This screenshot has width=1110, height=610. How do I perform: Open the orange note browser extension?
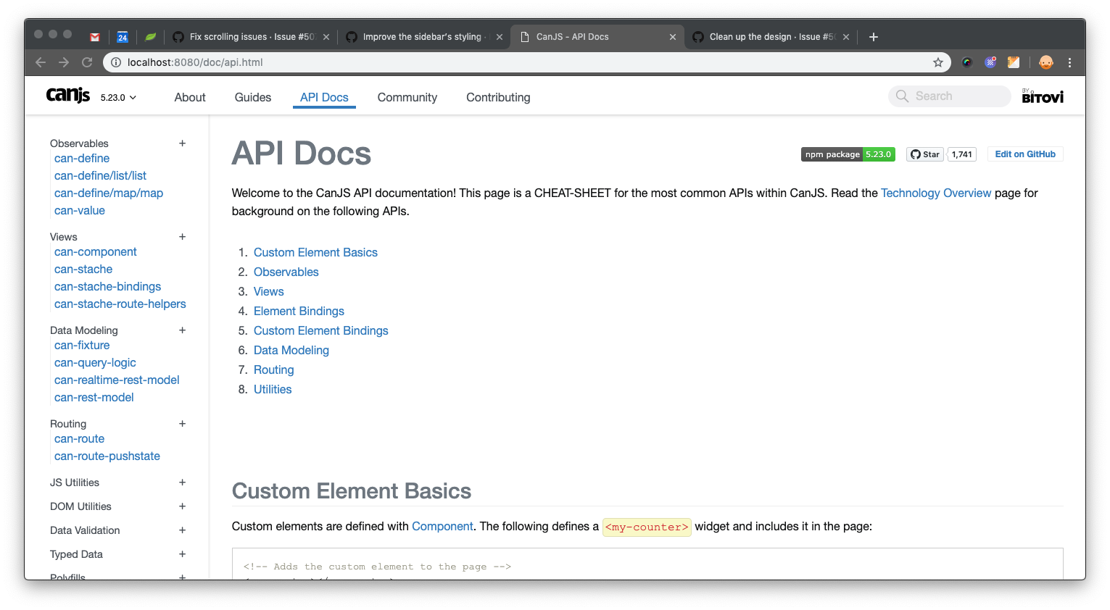[x=1014, y=62]
